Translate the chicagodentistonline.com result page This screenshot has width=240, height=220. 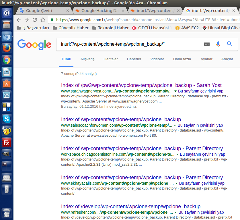(x=202, y=154)
